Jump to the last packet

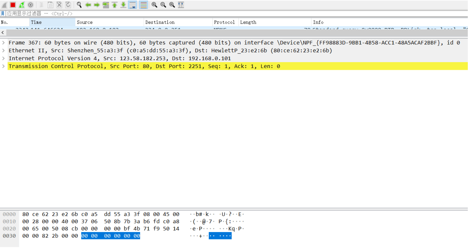tap(123, 5)
